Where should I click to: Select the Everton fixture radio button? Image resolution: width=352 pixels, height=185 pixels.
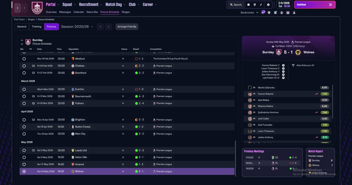click(x=24, y=89)
